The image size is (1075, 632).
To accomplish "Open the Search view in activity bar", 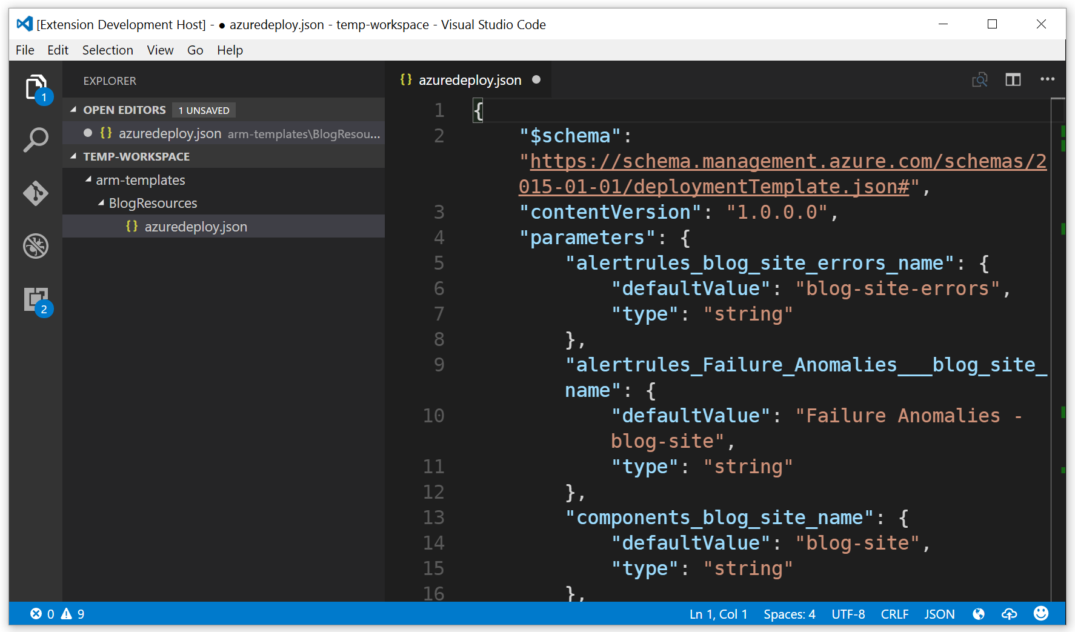I will (x=36, y=140).
